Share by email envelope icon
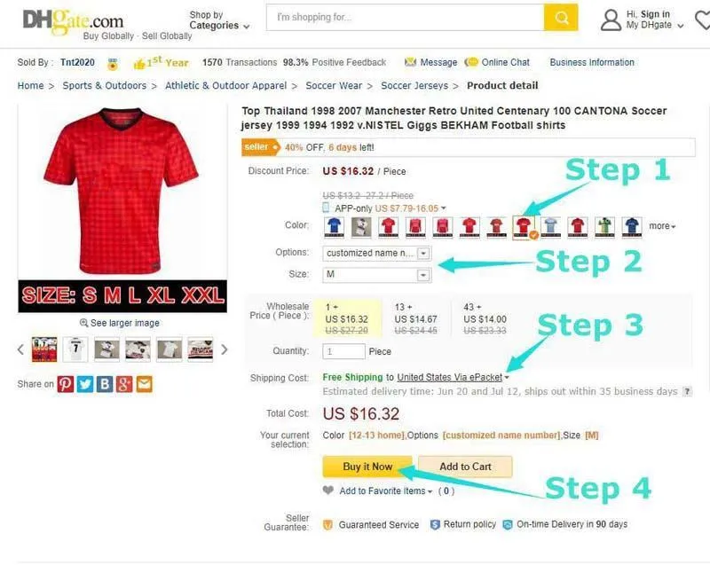The width and height of the screenshot is (710, 565). point(144,384)
